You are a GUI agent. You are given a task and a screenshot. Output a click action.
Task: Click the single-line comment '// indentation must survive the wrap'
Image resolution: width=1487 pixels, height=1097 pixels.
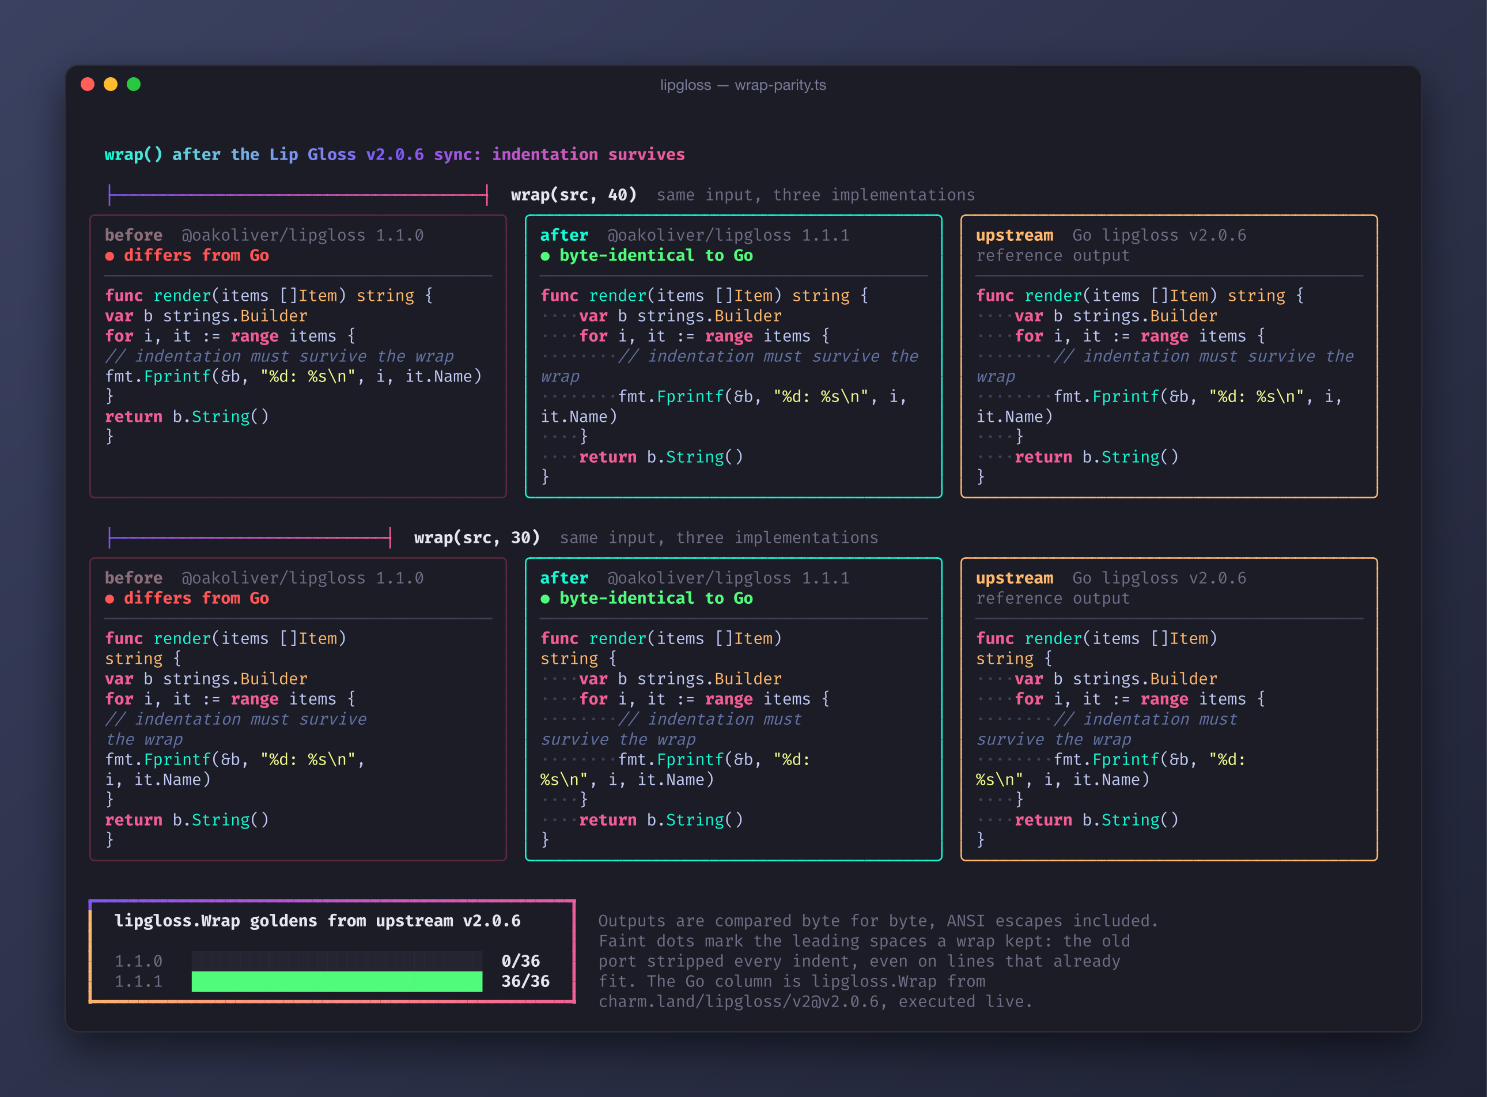point(279,357)
